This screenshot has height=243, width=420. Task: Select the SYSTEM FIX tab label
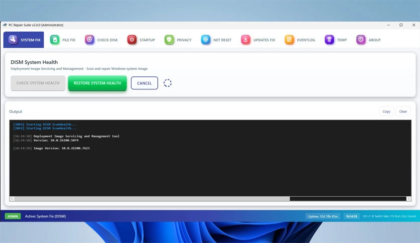[x=31, y=40]
